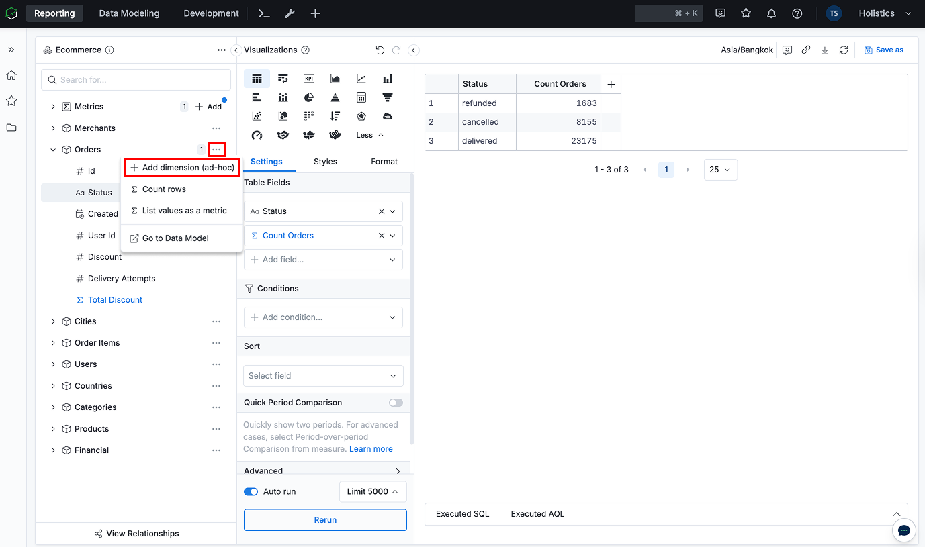Copy the shareable link via chain icon
Viewport: 929px width, 547px height.
pos(806,50)
